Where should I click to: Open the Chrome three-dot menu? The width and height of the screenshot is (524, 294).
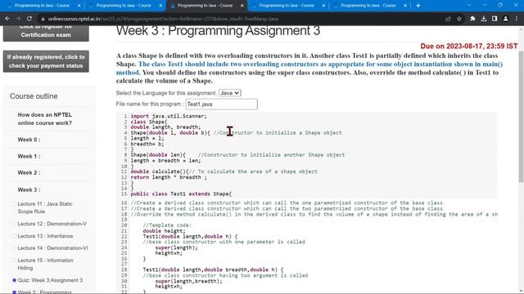517,19
